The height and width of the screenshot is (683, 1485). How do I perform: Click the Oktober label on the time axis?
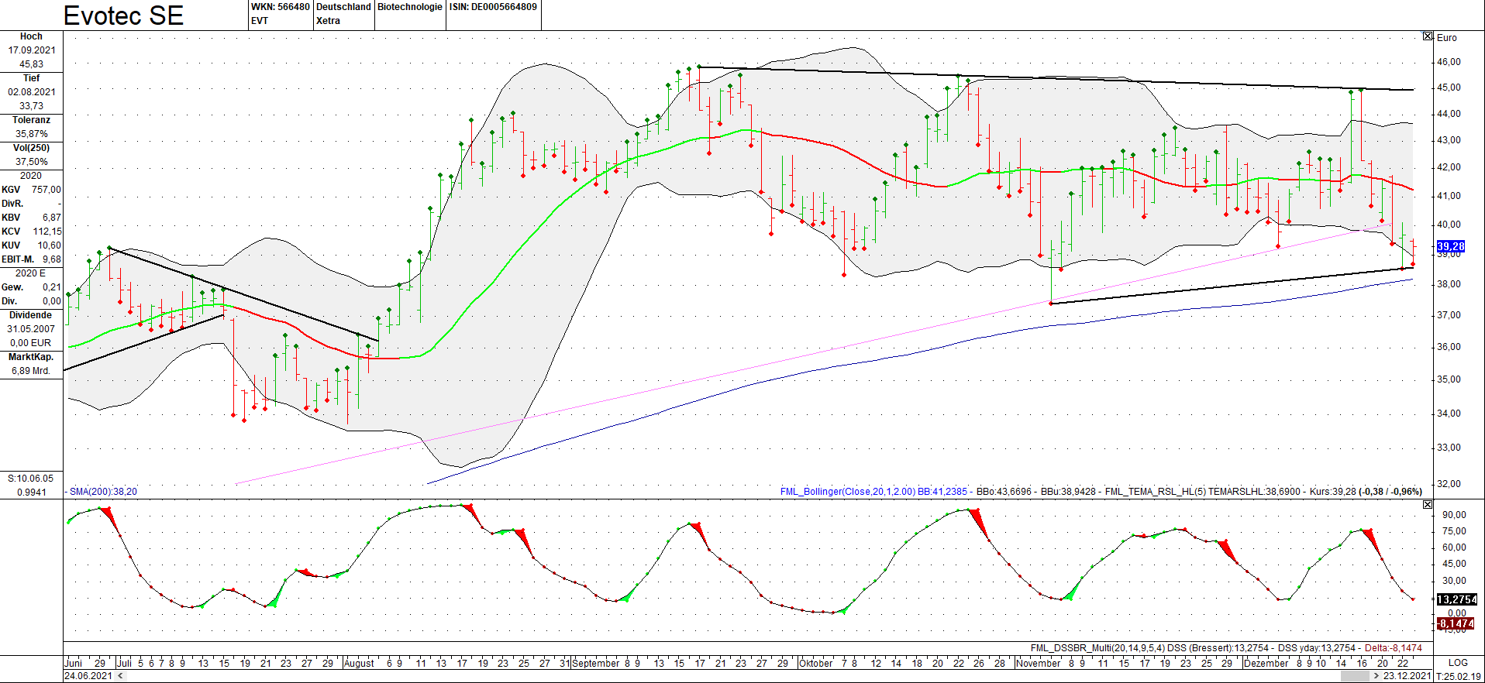(x=816, y=663)
